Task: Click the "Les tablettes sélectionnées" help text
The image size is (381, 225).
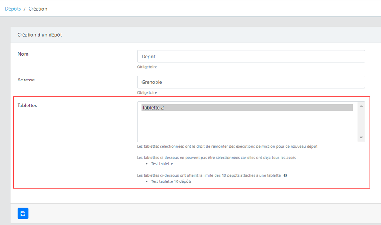Action: click(x=227, y=147)
